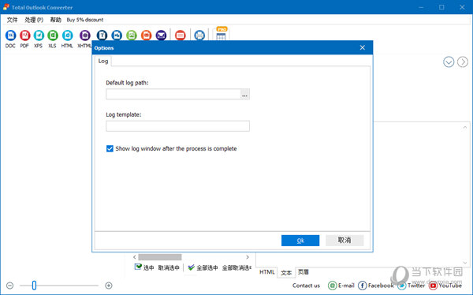
Task: Click 选中 check icon button
Action: tap(144, 267)
